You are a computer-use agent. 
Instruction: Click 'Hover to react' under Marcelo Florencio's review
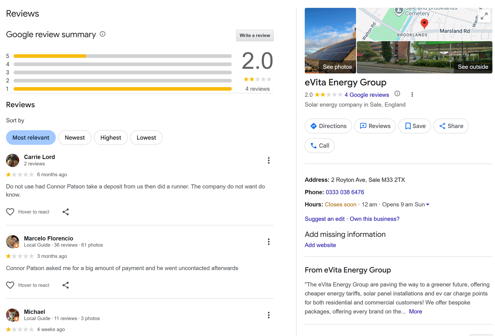point(34,285)
